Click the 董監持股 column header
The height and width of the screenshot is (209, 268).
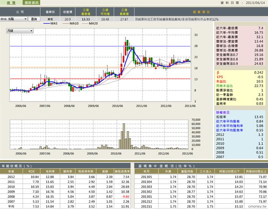coord(187,171)
